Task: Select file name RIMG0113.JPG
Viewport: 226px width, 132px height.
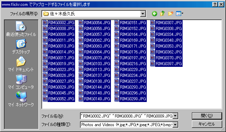Action: tap(97, 70)
